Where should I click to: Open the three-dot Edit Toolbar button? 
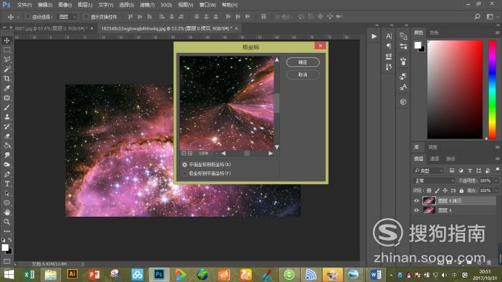(x=7, y=231)
